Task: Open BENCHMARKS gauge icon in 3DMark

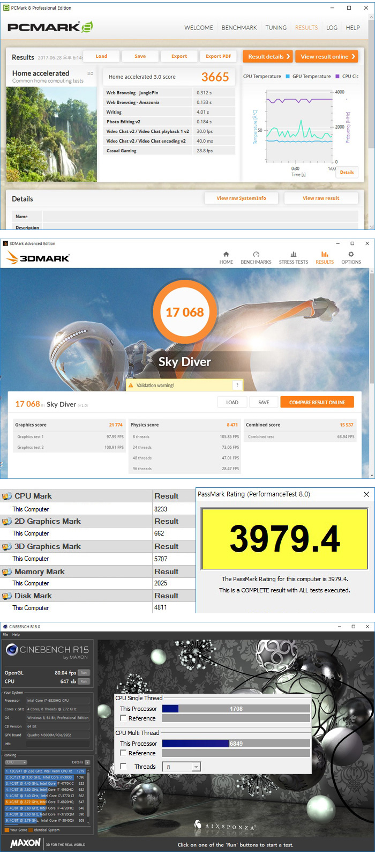Action: tap(256, 254)
